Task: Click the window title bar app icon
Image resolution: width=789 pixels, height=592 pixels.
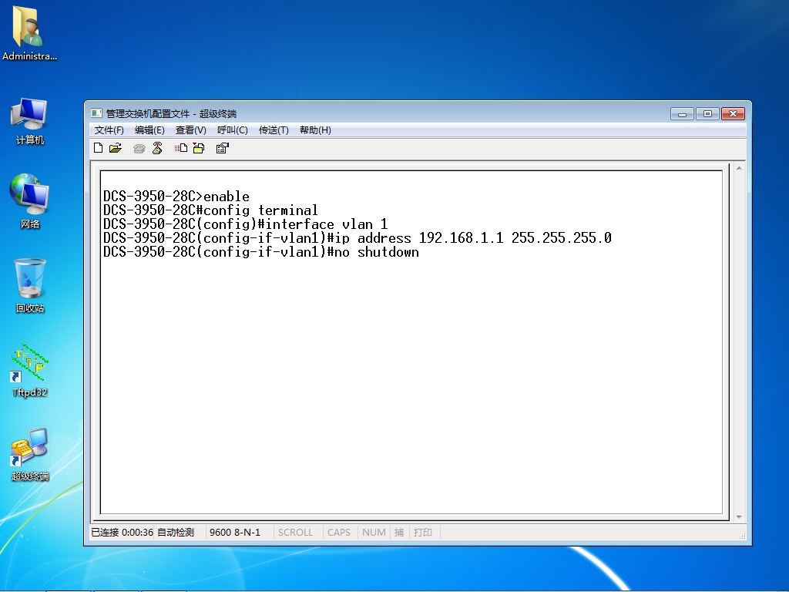Action: (x=96, y=113)
